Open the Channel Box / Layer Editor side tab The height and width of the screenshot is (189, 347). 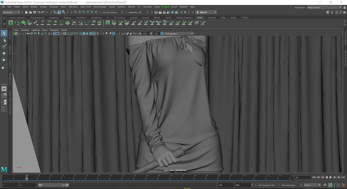point(10,102)
